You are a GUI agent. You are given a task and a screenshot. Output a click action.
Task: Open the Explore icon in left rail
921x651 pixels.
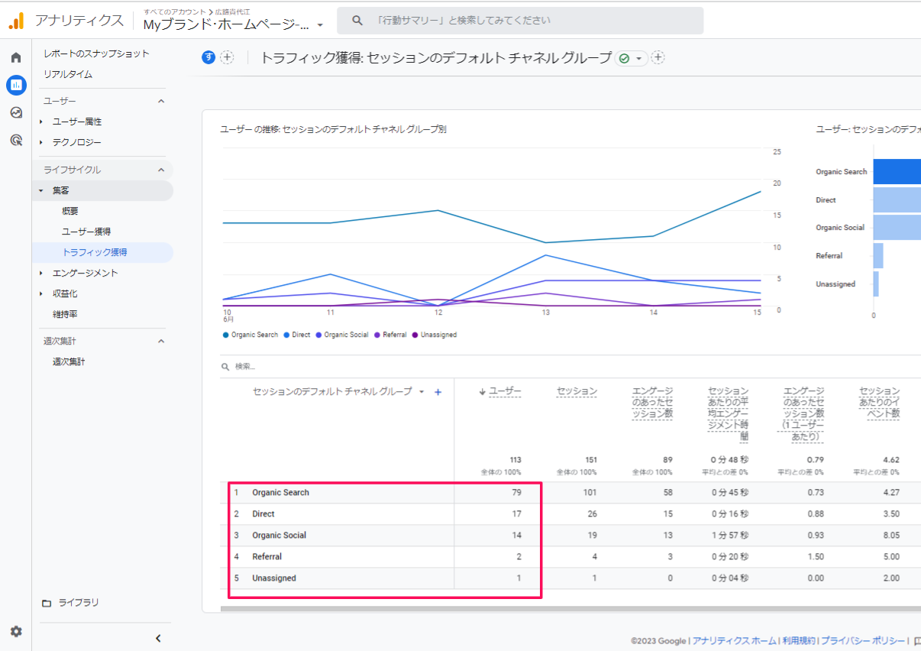[x=16, y=112]
